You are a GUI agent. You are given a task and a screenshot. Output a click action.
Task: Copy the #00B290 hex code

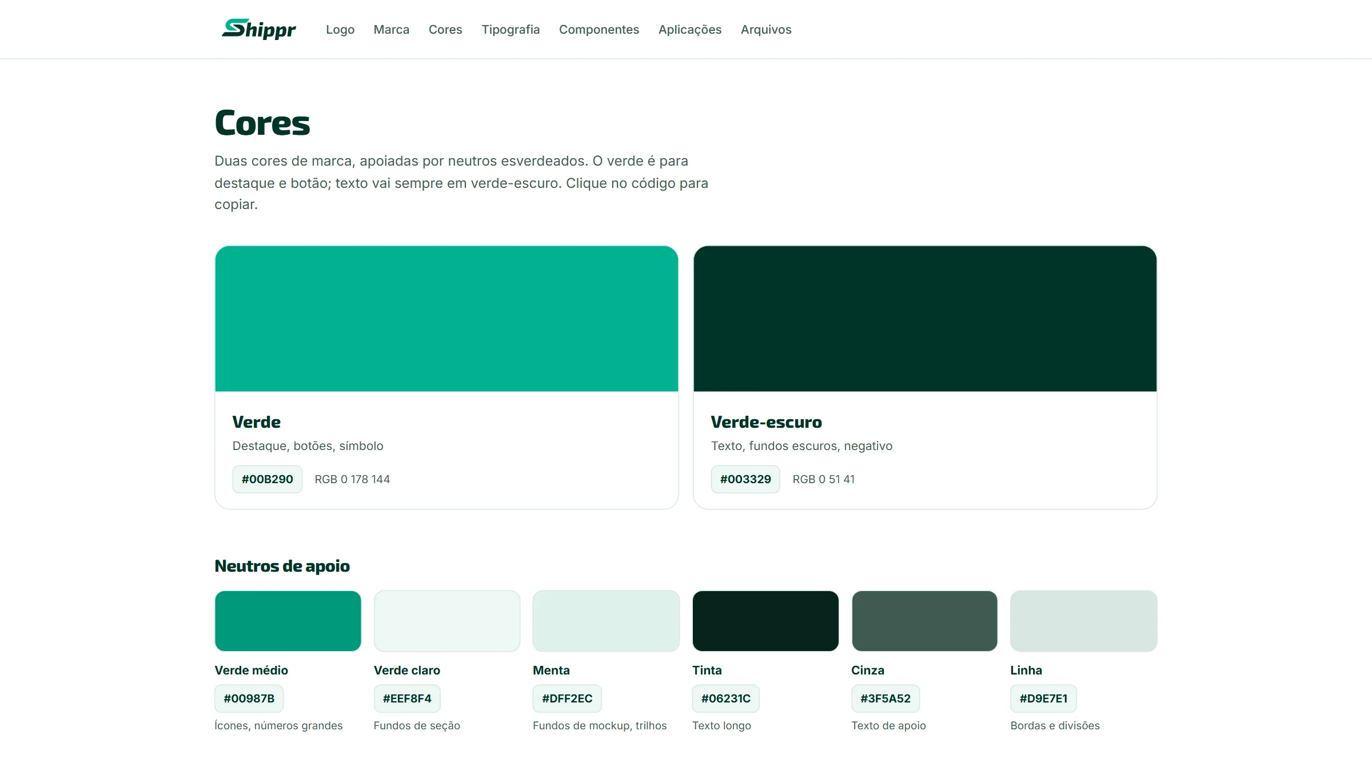[x=267, y=479]
